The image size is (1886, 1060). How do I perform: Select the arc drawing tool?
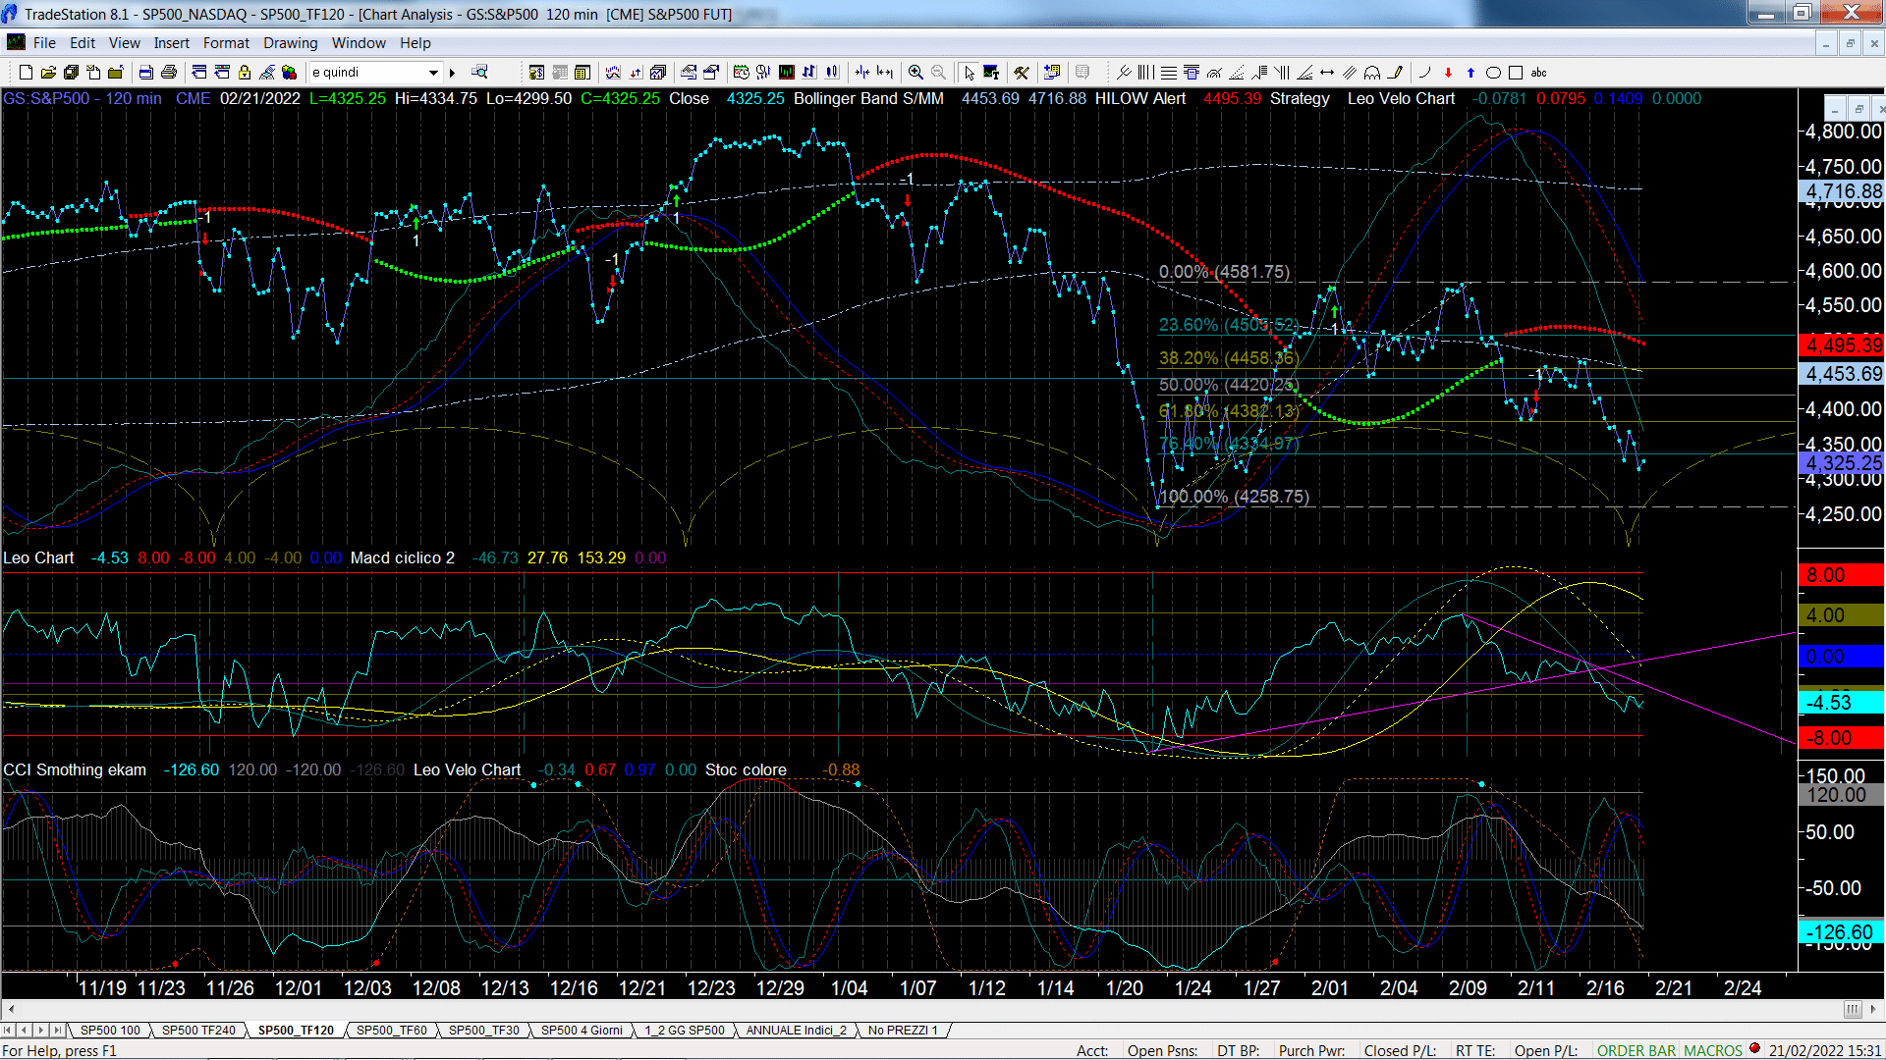click(1424, 73)
